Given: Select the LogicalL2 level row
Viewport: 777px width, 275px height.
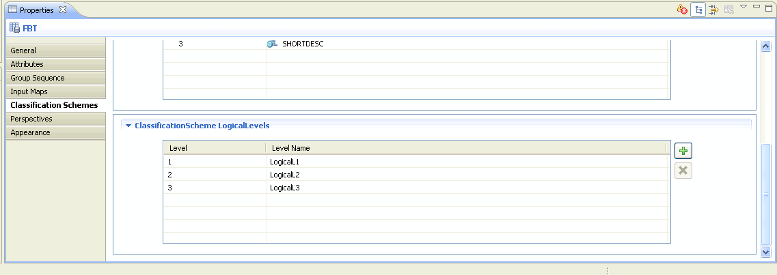Looking at the screenshot, I should (x=416, y=175).
